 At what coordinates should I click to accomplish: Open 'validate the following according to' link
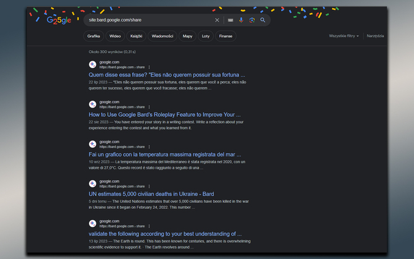[x=165, y=234]
